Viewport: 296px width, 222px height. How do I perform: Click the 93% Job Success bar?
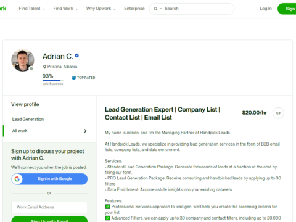click(x=52, y=80)
